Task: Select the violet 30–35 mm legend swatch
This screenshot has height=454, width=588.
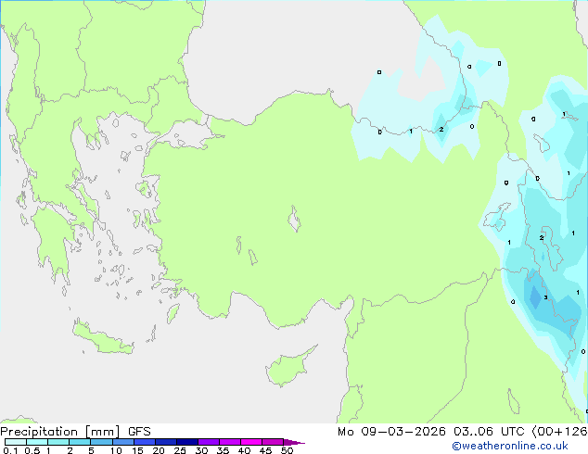Action: pyautogui.click(x=209, y=442)
